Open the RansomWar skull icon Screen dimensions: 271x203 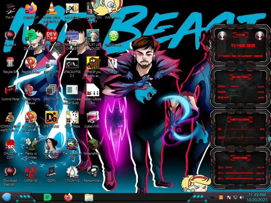[93, 174]
